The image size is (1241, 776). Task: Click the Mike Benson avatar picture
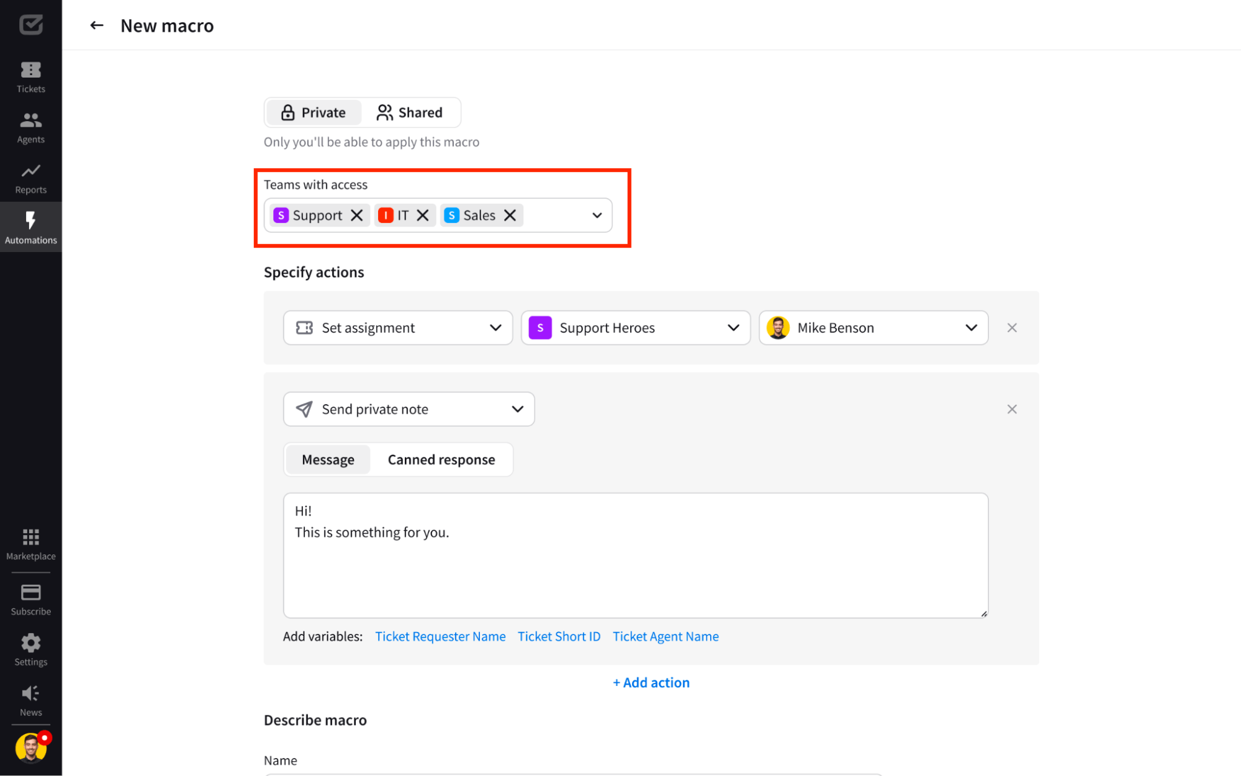click(x=778, y=328)
